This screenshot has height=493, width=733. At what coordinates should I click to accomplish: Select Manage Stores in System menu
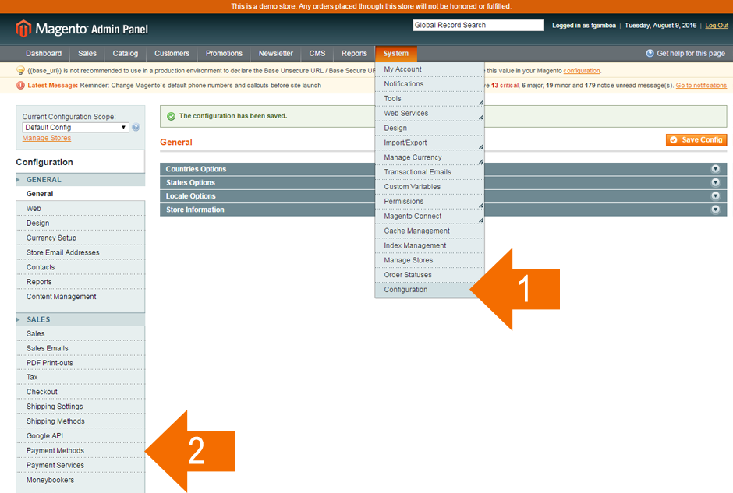pos(430,260)
